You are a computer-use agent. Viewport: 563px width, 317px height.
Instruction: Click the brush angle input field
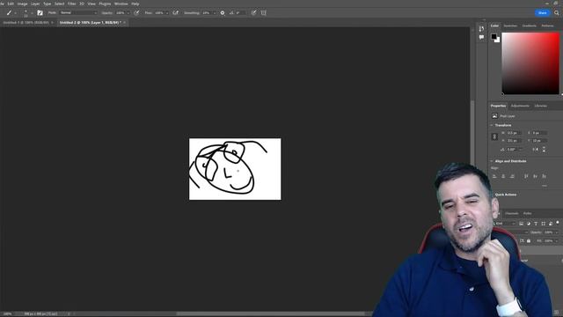(x=241, y=13)
